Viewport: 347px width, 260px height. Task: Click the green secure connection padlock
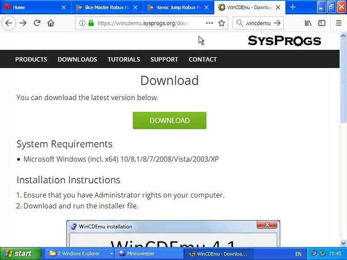(x=91, y=23)
